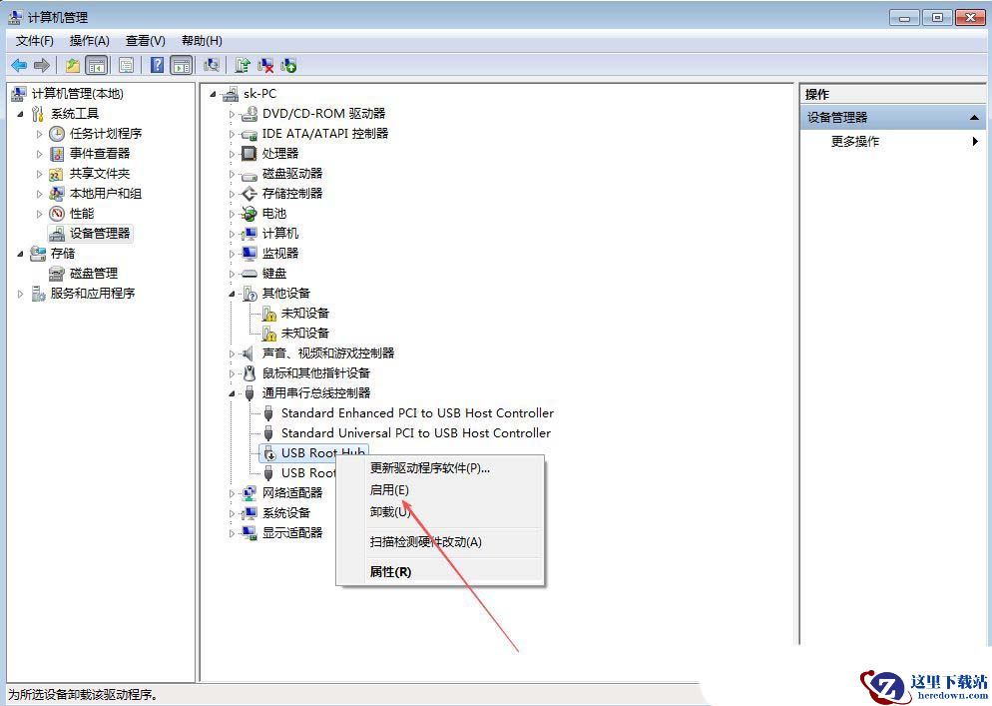Click the Up one level folder icon
992x706 pixels.
click(x=72, y=66)
